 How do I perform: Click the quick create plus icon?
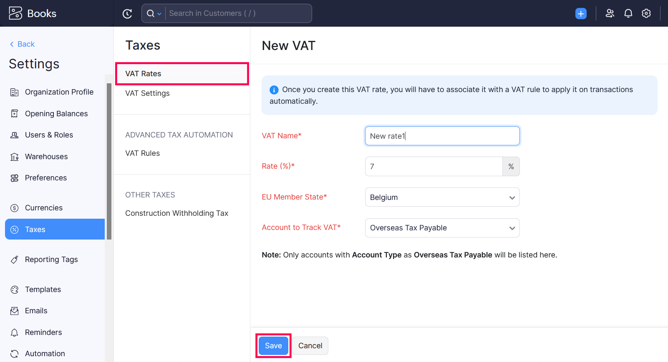tap(581, 14)
